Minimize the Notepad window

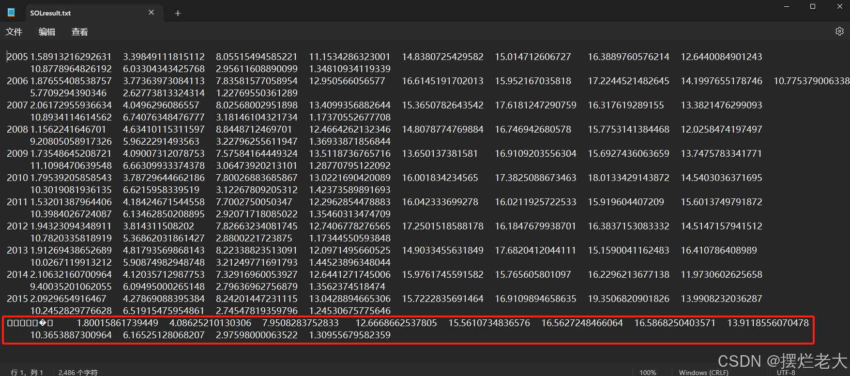pyautogui.click(x=787, y=6)
